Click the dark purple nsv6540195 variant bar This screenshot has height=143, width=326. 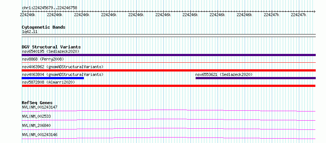pyautogui.click(x=168, y=55)
